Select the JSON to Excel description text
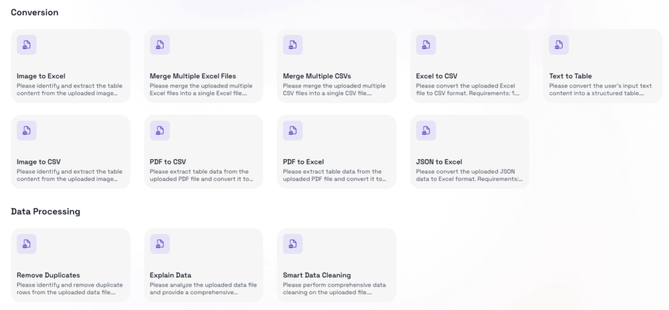 tap(469, 175)
